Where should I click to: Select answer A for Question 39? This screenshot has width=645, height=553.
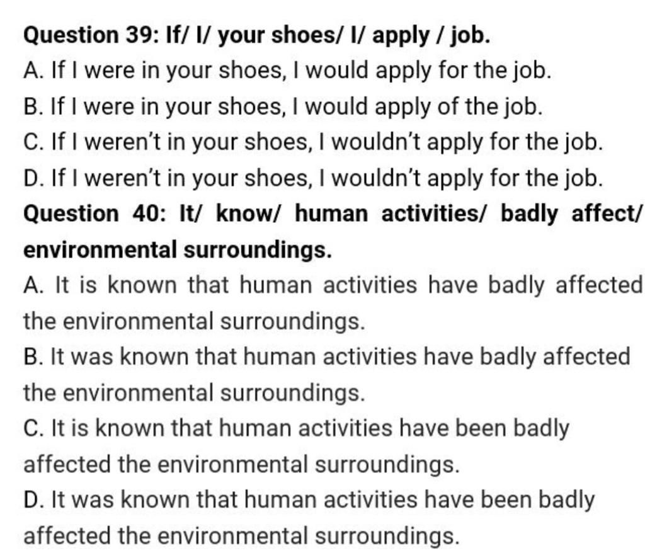tap(287, 71)
